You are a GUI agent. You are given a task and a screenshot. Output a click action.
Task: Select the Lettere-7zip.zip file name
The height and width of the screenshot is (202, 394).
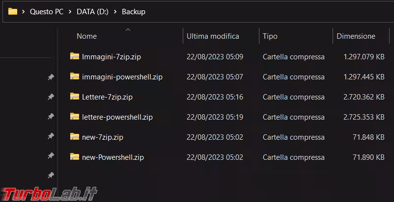pos(107,97)
